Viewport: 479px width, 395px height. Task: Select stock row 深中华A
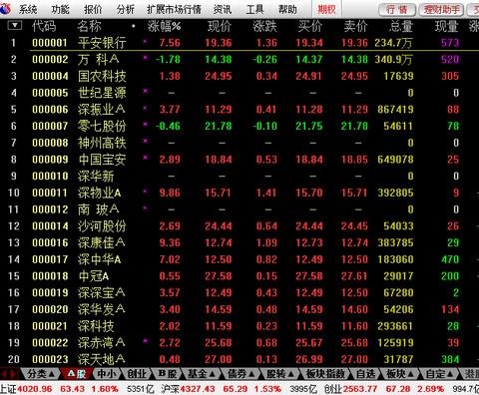[239, 259]
